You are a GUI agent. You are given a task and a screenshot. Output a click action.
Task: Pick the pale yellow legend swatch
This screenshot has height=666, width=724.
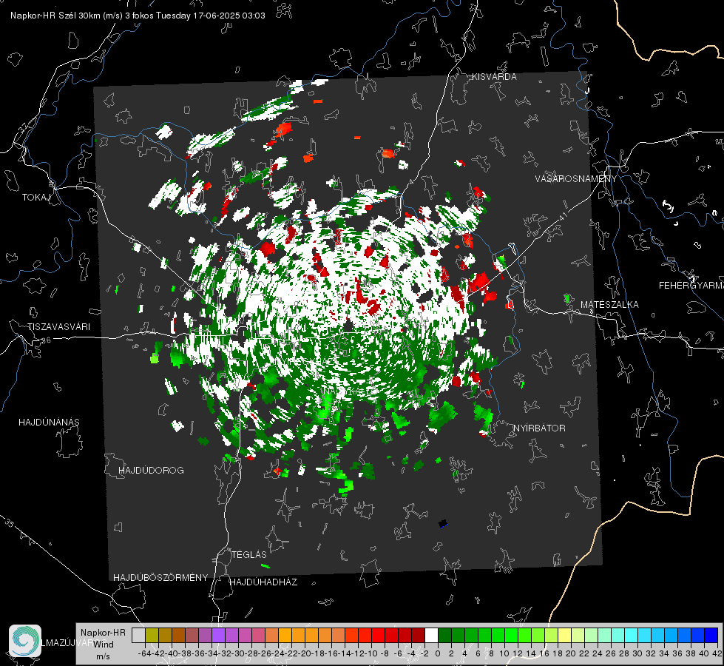tap(565, 636)
